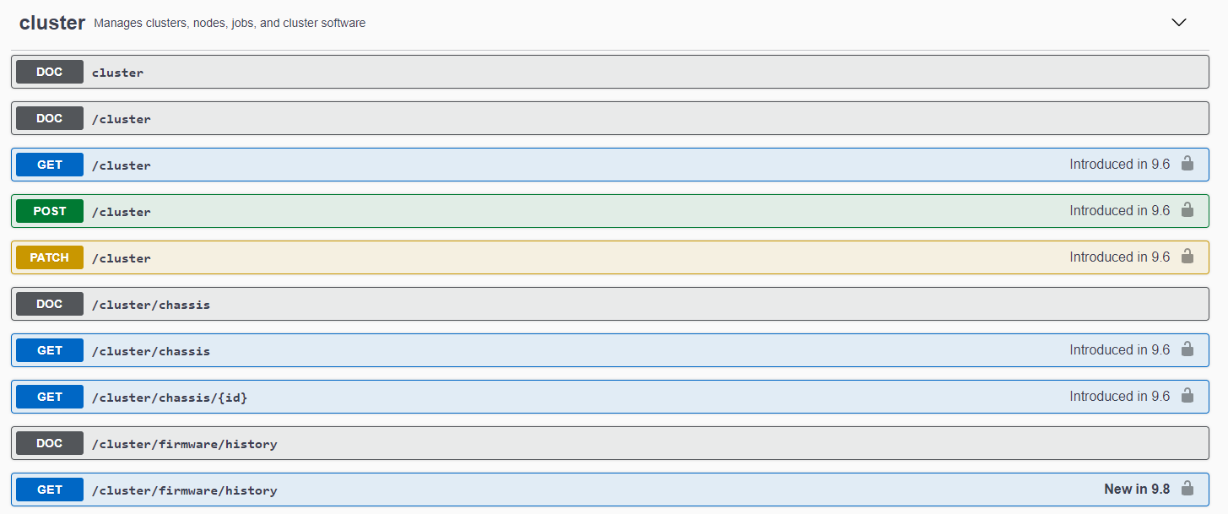Expand the POST /cluster operation row
The height and width of the screenshot is (514, 1228).
pos(610,211)
